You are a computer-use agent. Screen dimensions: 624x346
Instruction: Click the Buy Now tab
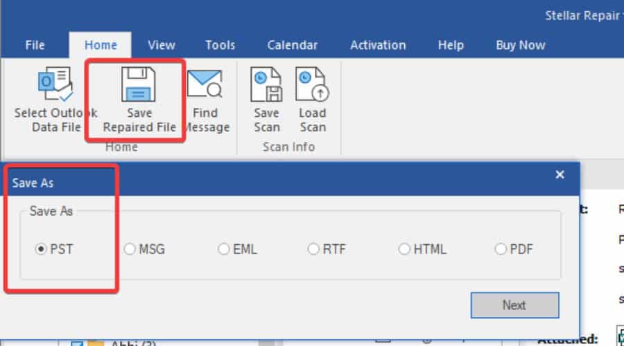521,45
